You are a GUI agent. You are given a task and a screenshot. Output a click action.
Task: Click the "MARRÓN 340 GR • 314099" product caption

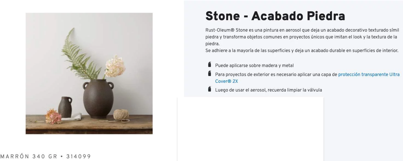(x=45, y=156)
